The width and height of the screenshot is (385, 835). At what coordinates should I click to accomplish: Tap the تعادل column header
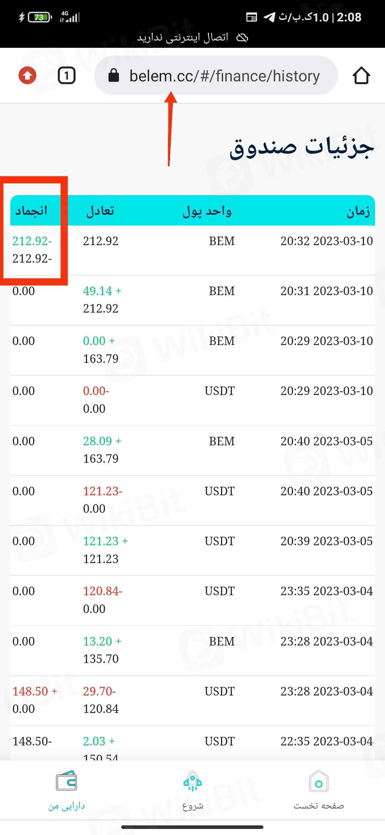point(100,211)
